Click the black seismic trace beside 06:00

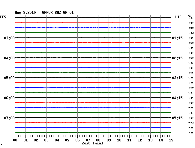pos(93,97)
